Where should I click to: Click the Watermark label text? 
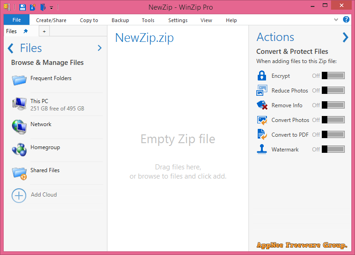click(x=285, y=150)
